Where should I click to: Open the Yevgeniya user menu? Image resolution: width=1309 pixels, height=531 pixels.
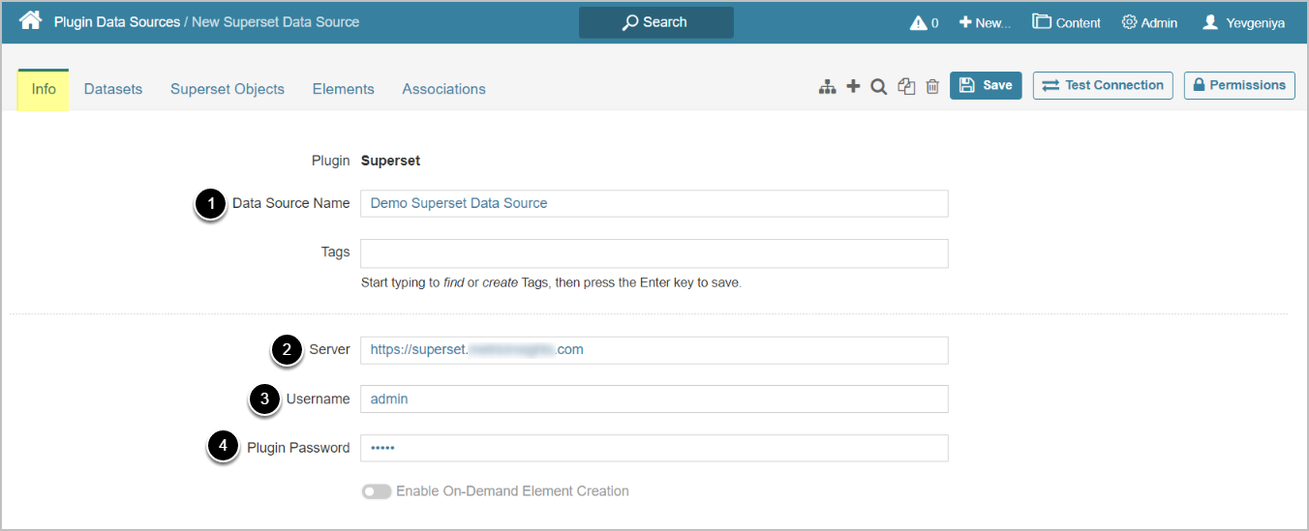pyautogui.click(x=1243, y=22)
